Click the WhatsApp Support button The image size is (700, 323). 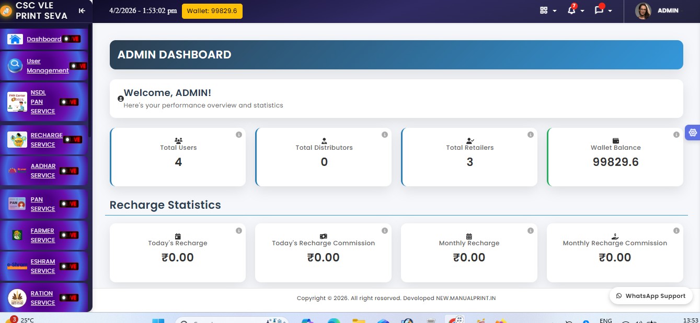[650, 296]
